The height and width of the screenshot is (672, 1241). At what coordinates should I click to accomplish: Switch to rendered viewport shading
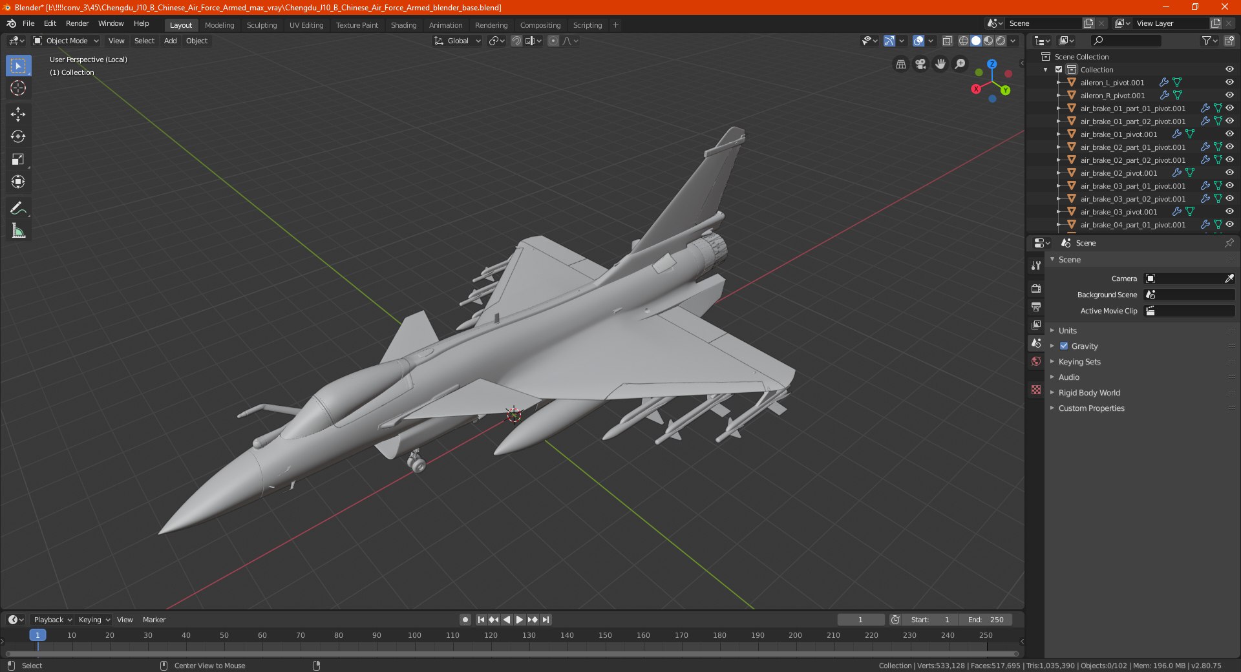click(x=1001, y=41)
